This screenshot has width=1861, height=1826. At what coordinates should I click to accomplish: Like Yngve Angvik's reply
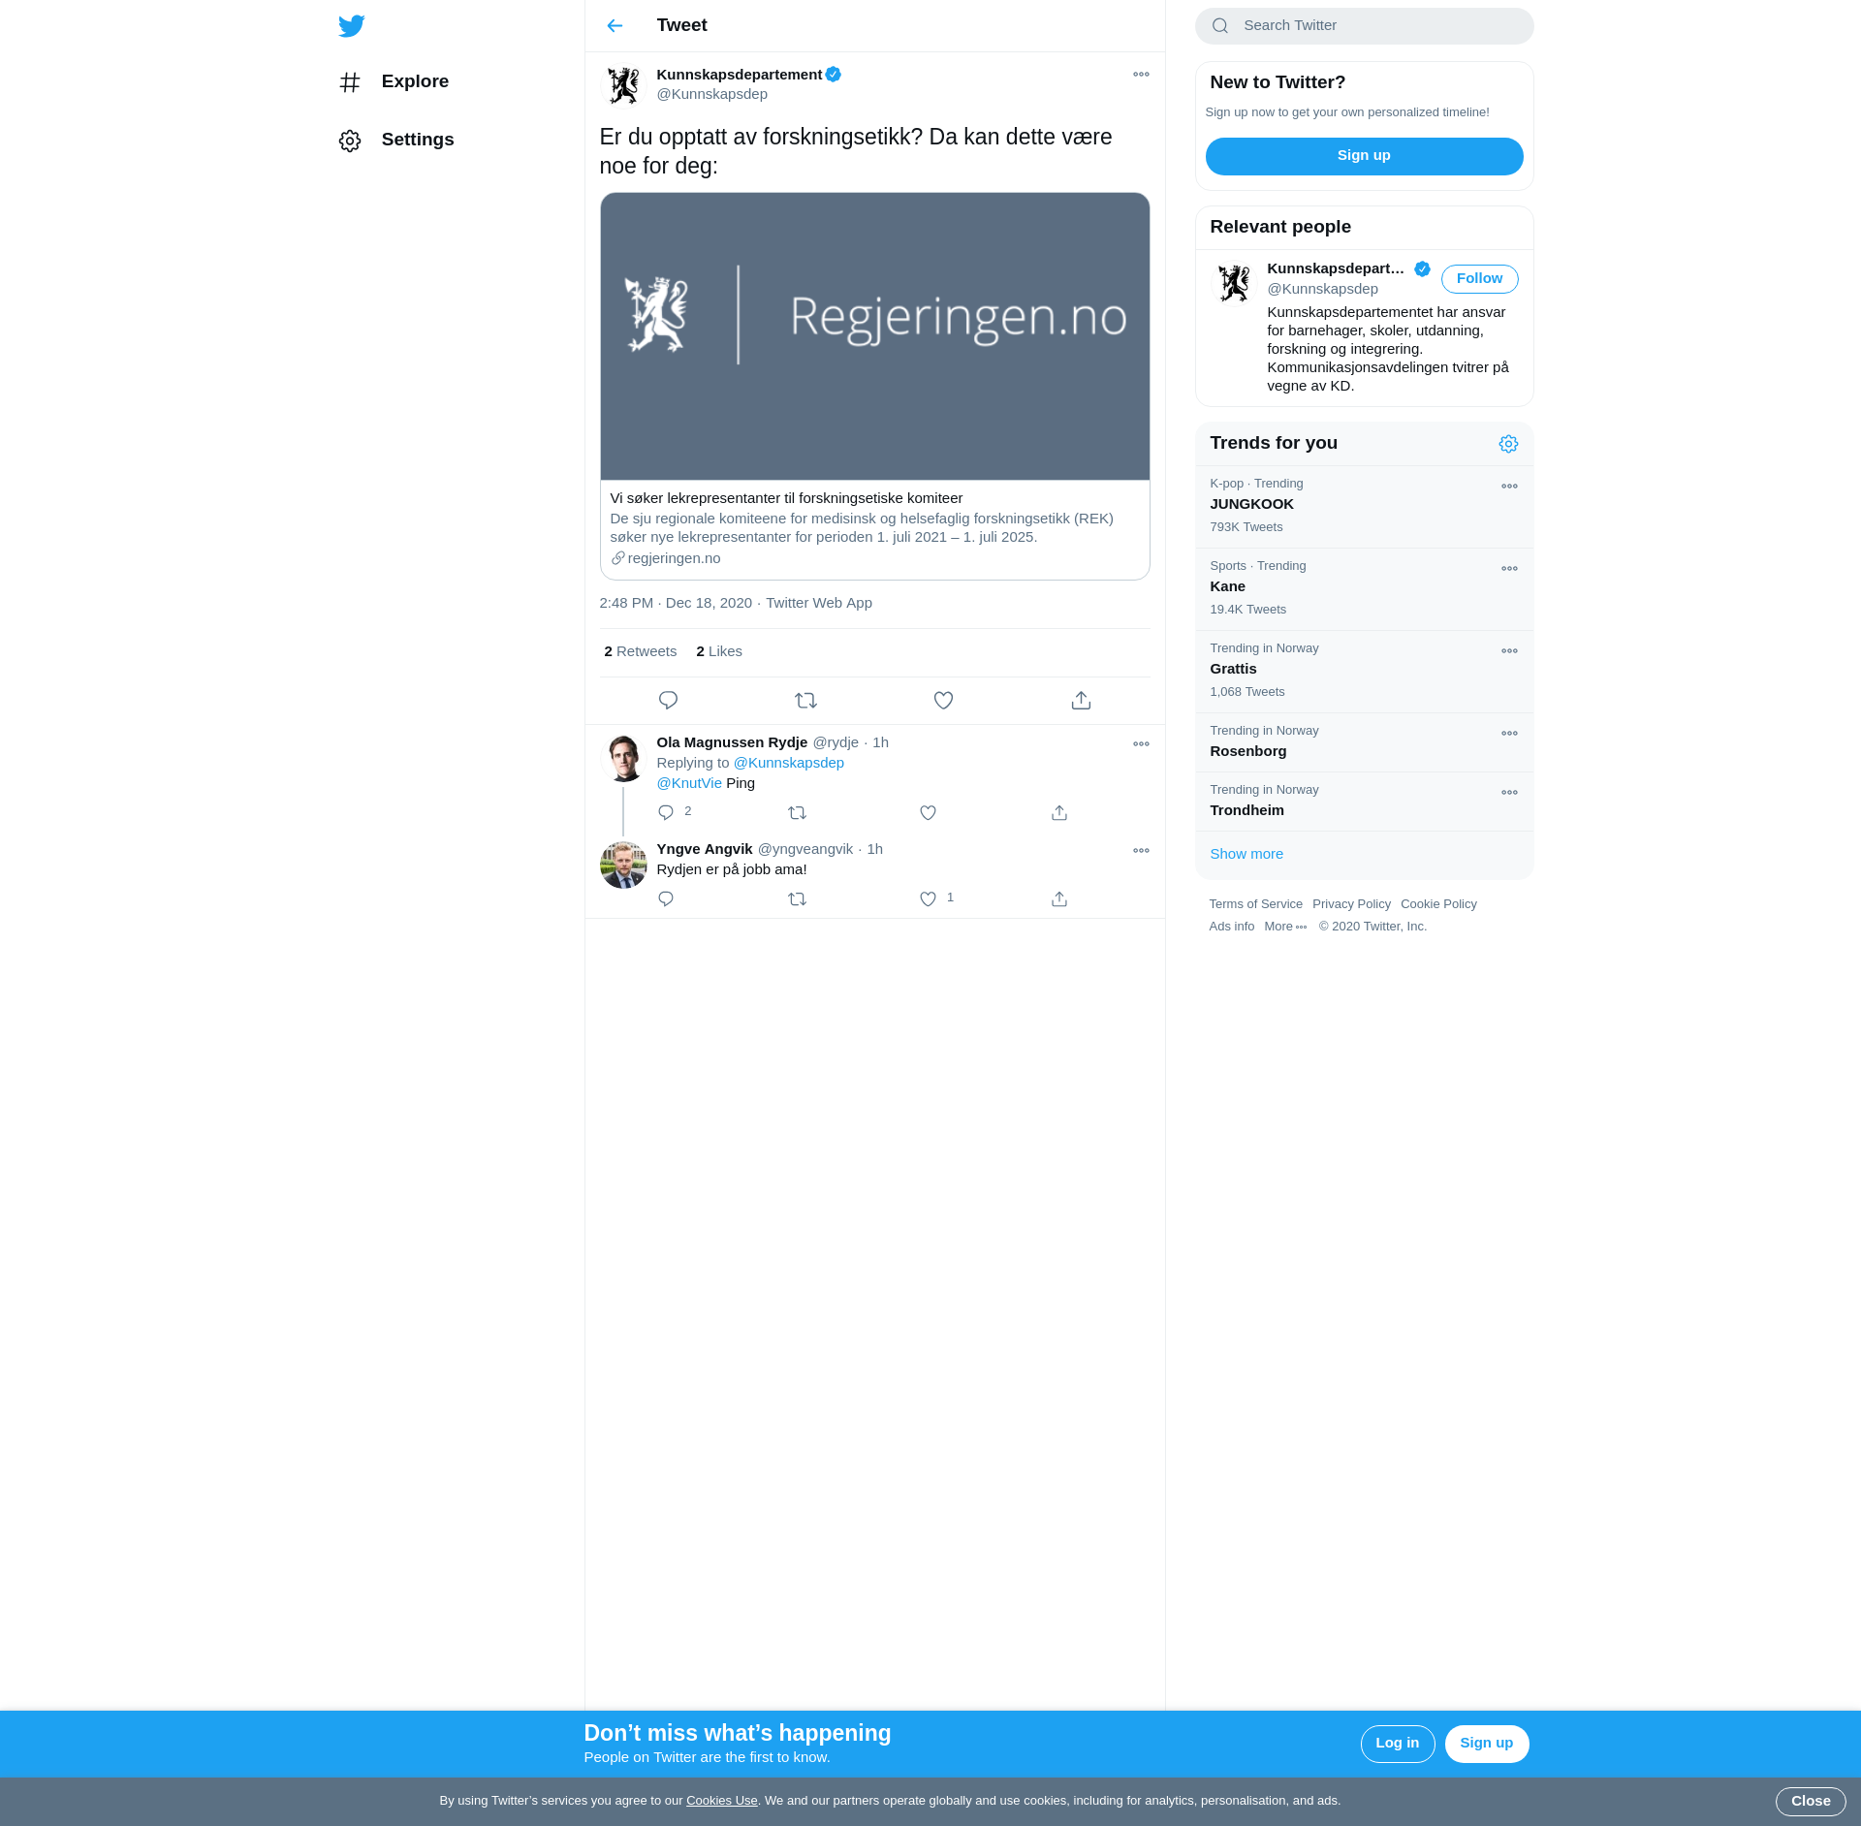(928, 899)
